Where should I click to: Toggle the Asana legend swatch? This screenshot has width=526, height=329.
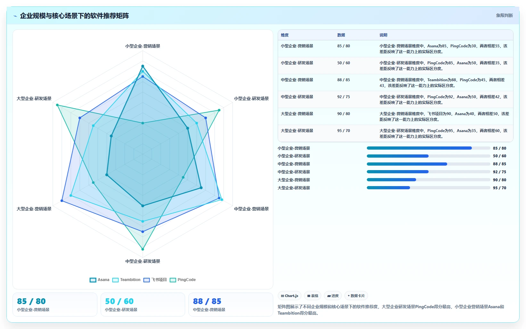(93, 280)
